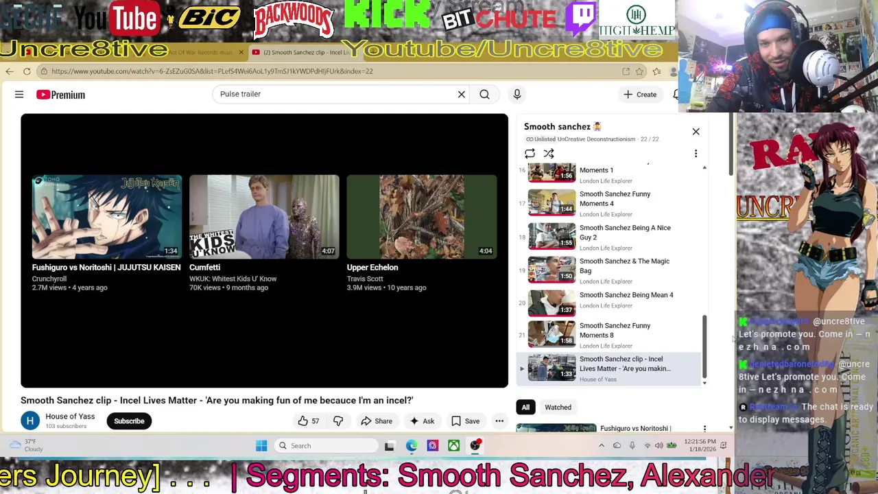Open UnCre8tive Deconstructionism playlist owner link
The image size is (878, 494).
tap(596, 139)
